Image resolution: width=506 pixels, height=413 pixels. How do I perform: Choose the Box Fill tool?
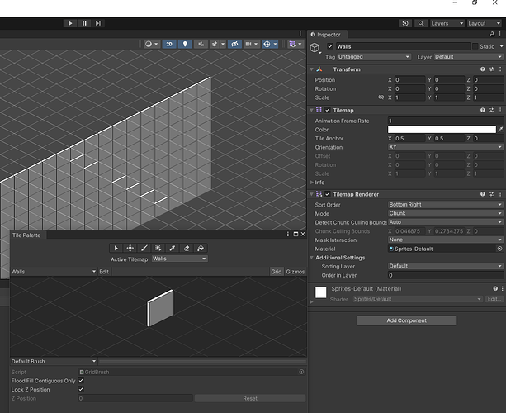point(158,248)
